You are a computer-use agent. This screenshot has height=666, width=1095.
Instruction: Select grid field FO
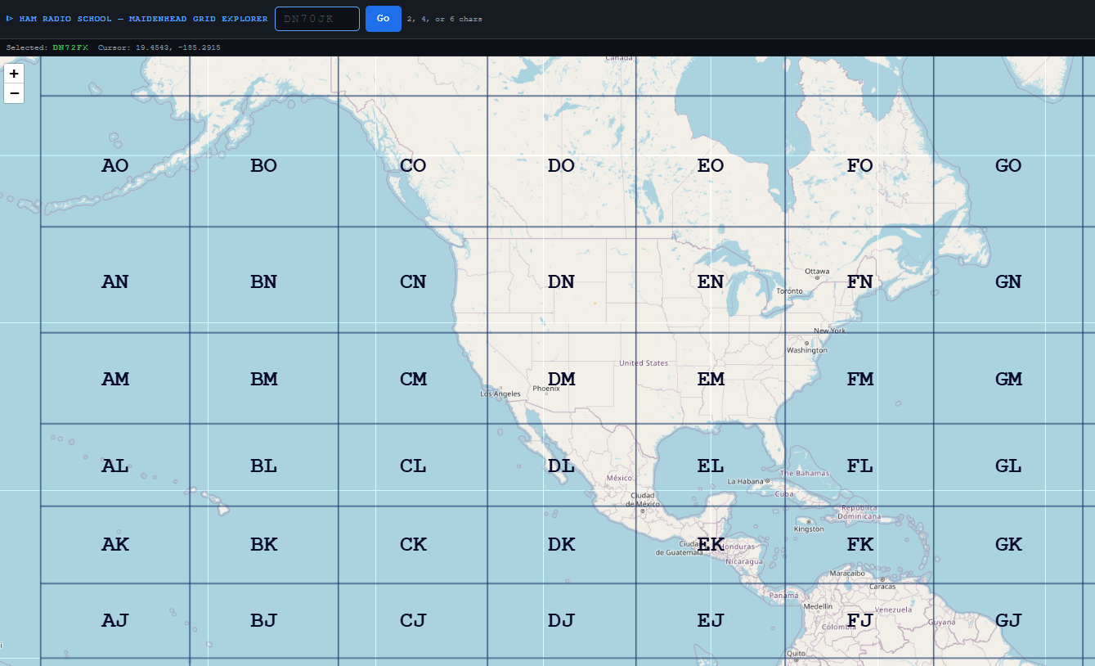coord(859,161)
